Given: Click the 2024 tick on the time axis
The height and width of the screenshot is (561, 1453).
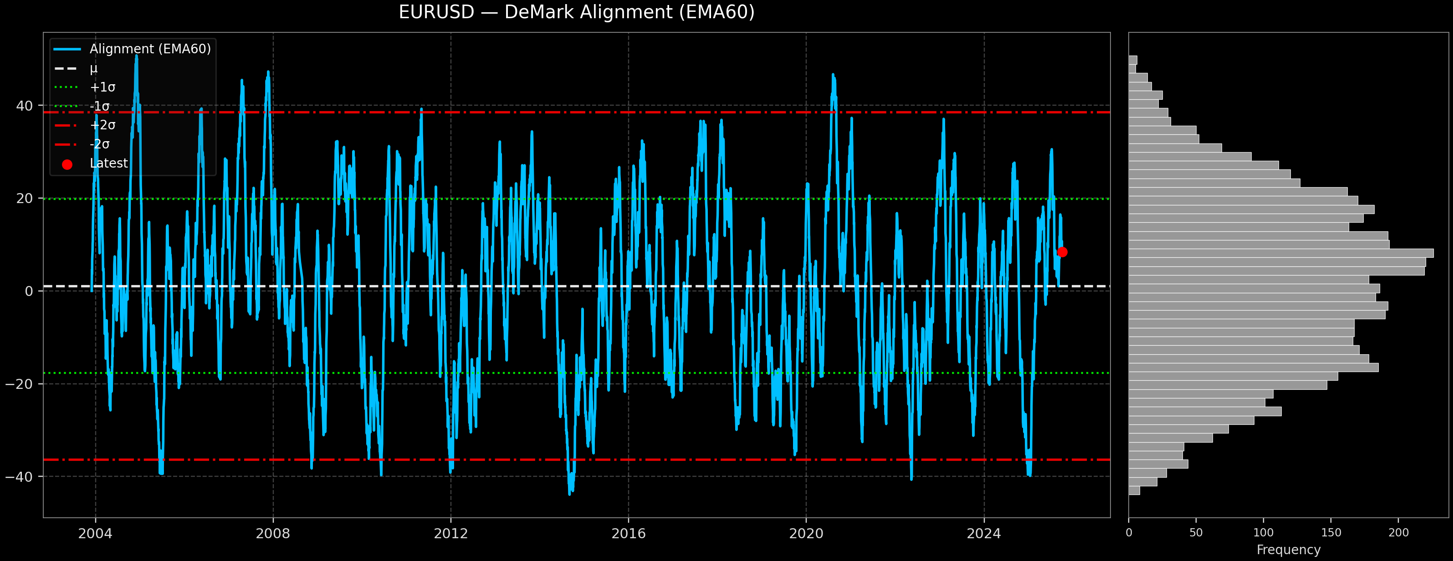Looking at the screenshot, I should (984, 534).
